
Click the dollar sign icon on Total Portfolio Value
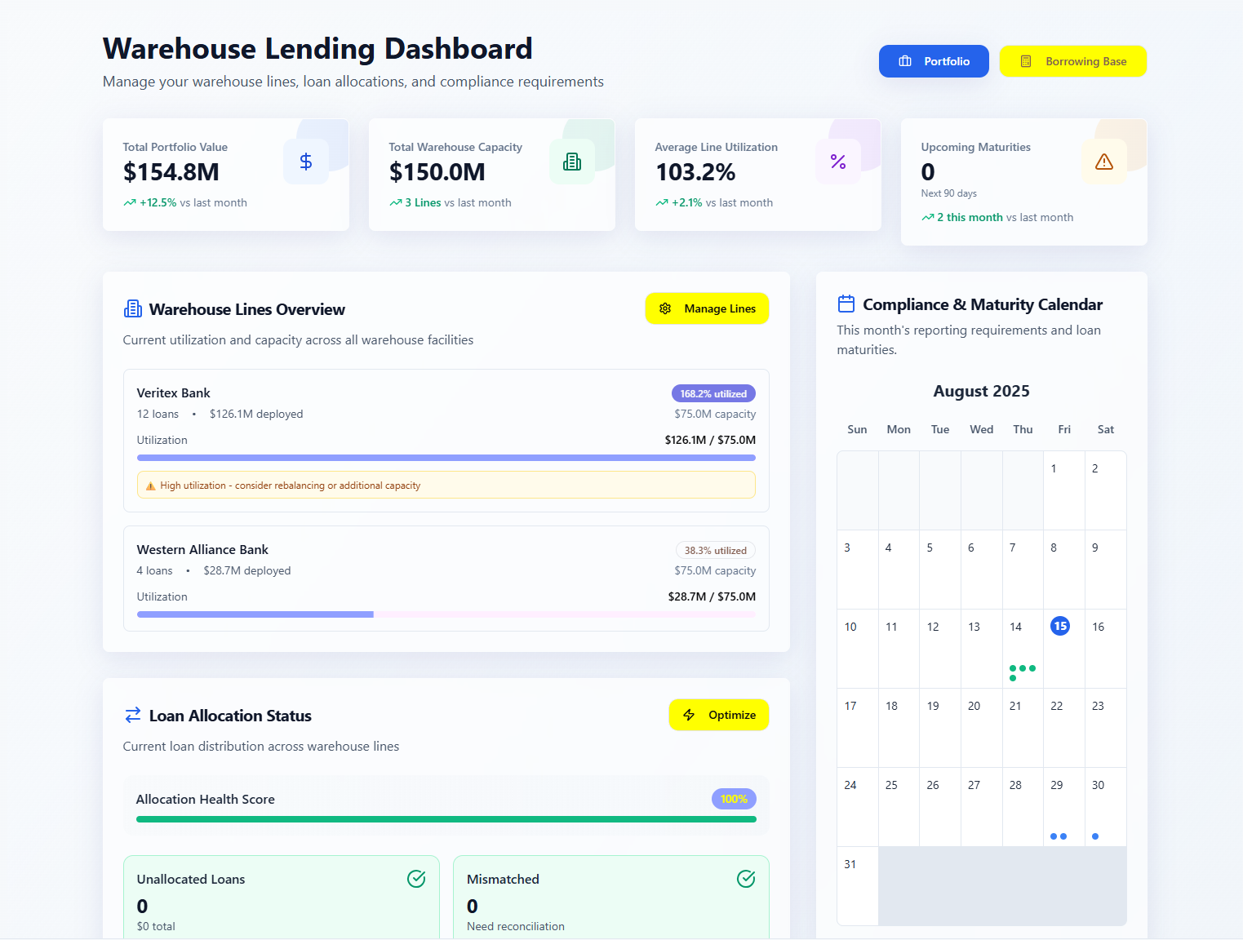pyautogui.click(x=305, y=161)
